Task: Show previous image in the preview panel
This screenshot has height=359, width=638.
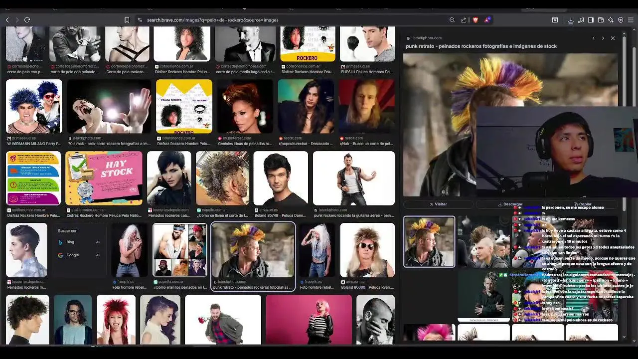Action: coord(593,38)
